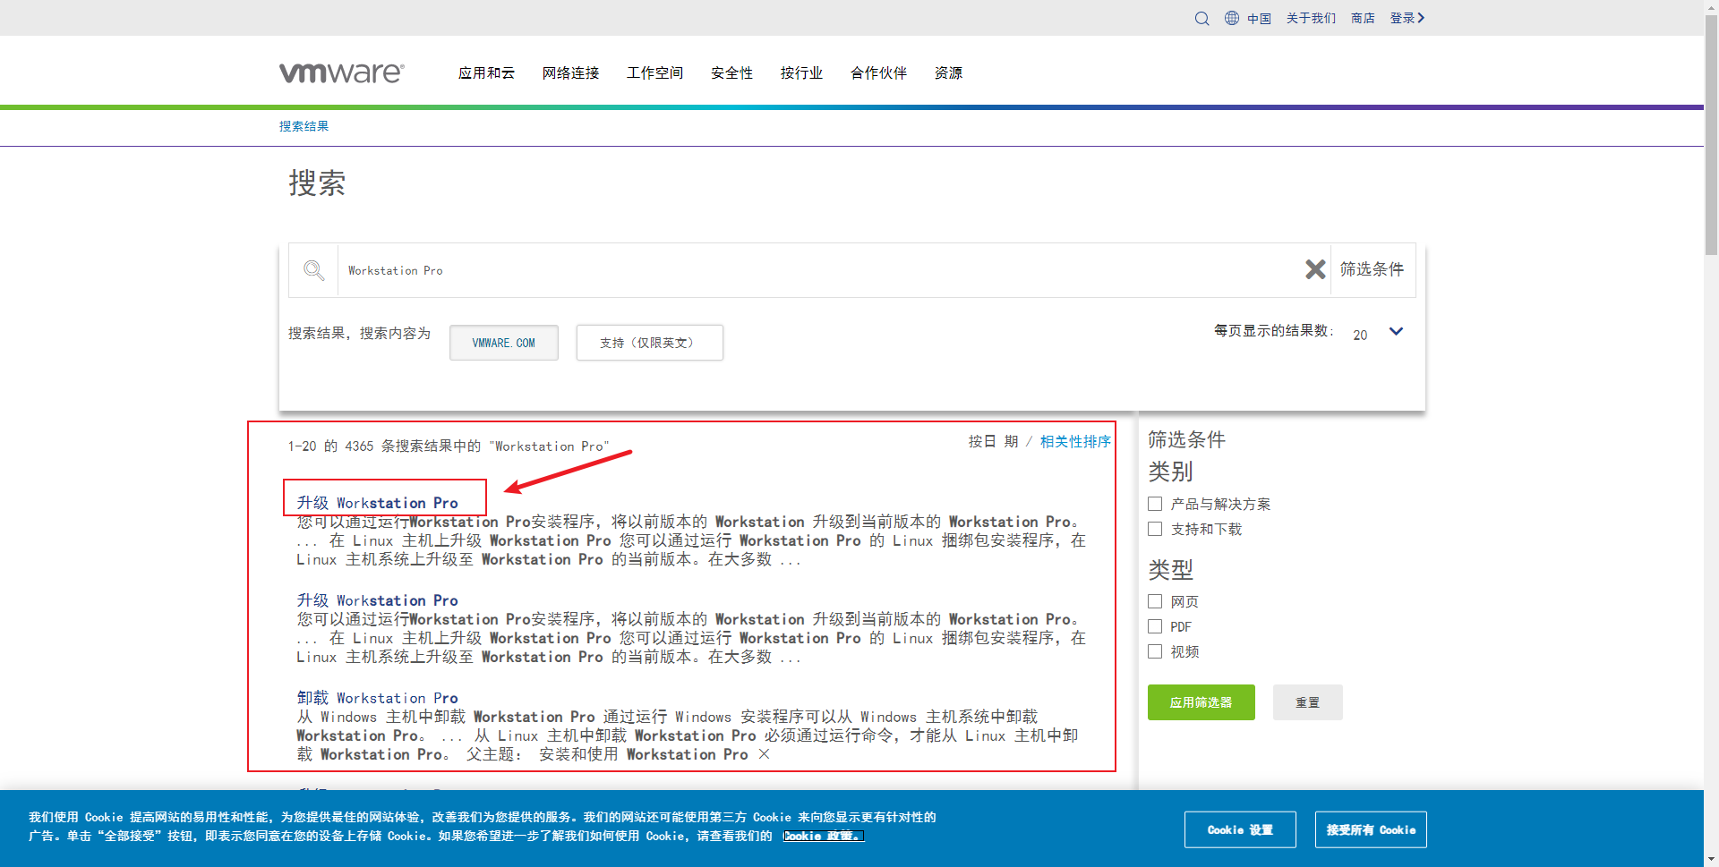
Task: Click the page vertical scrollbar thumb
Action: [1711, 134]
